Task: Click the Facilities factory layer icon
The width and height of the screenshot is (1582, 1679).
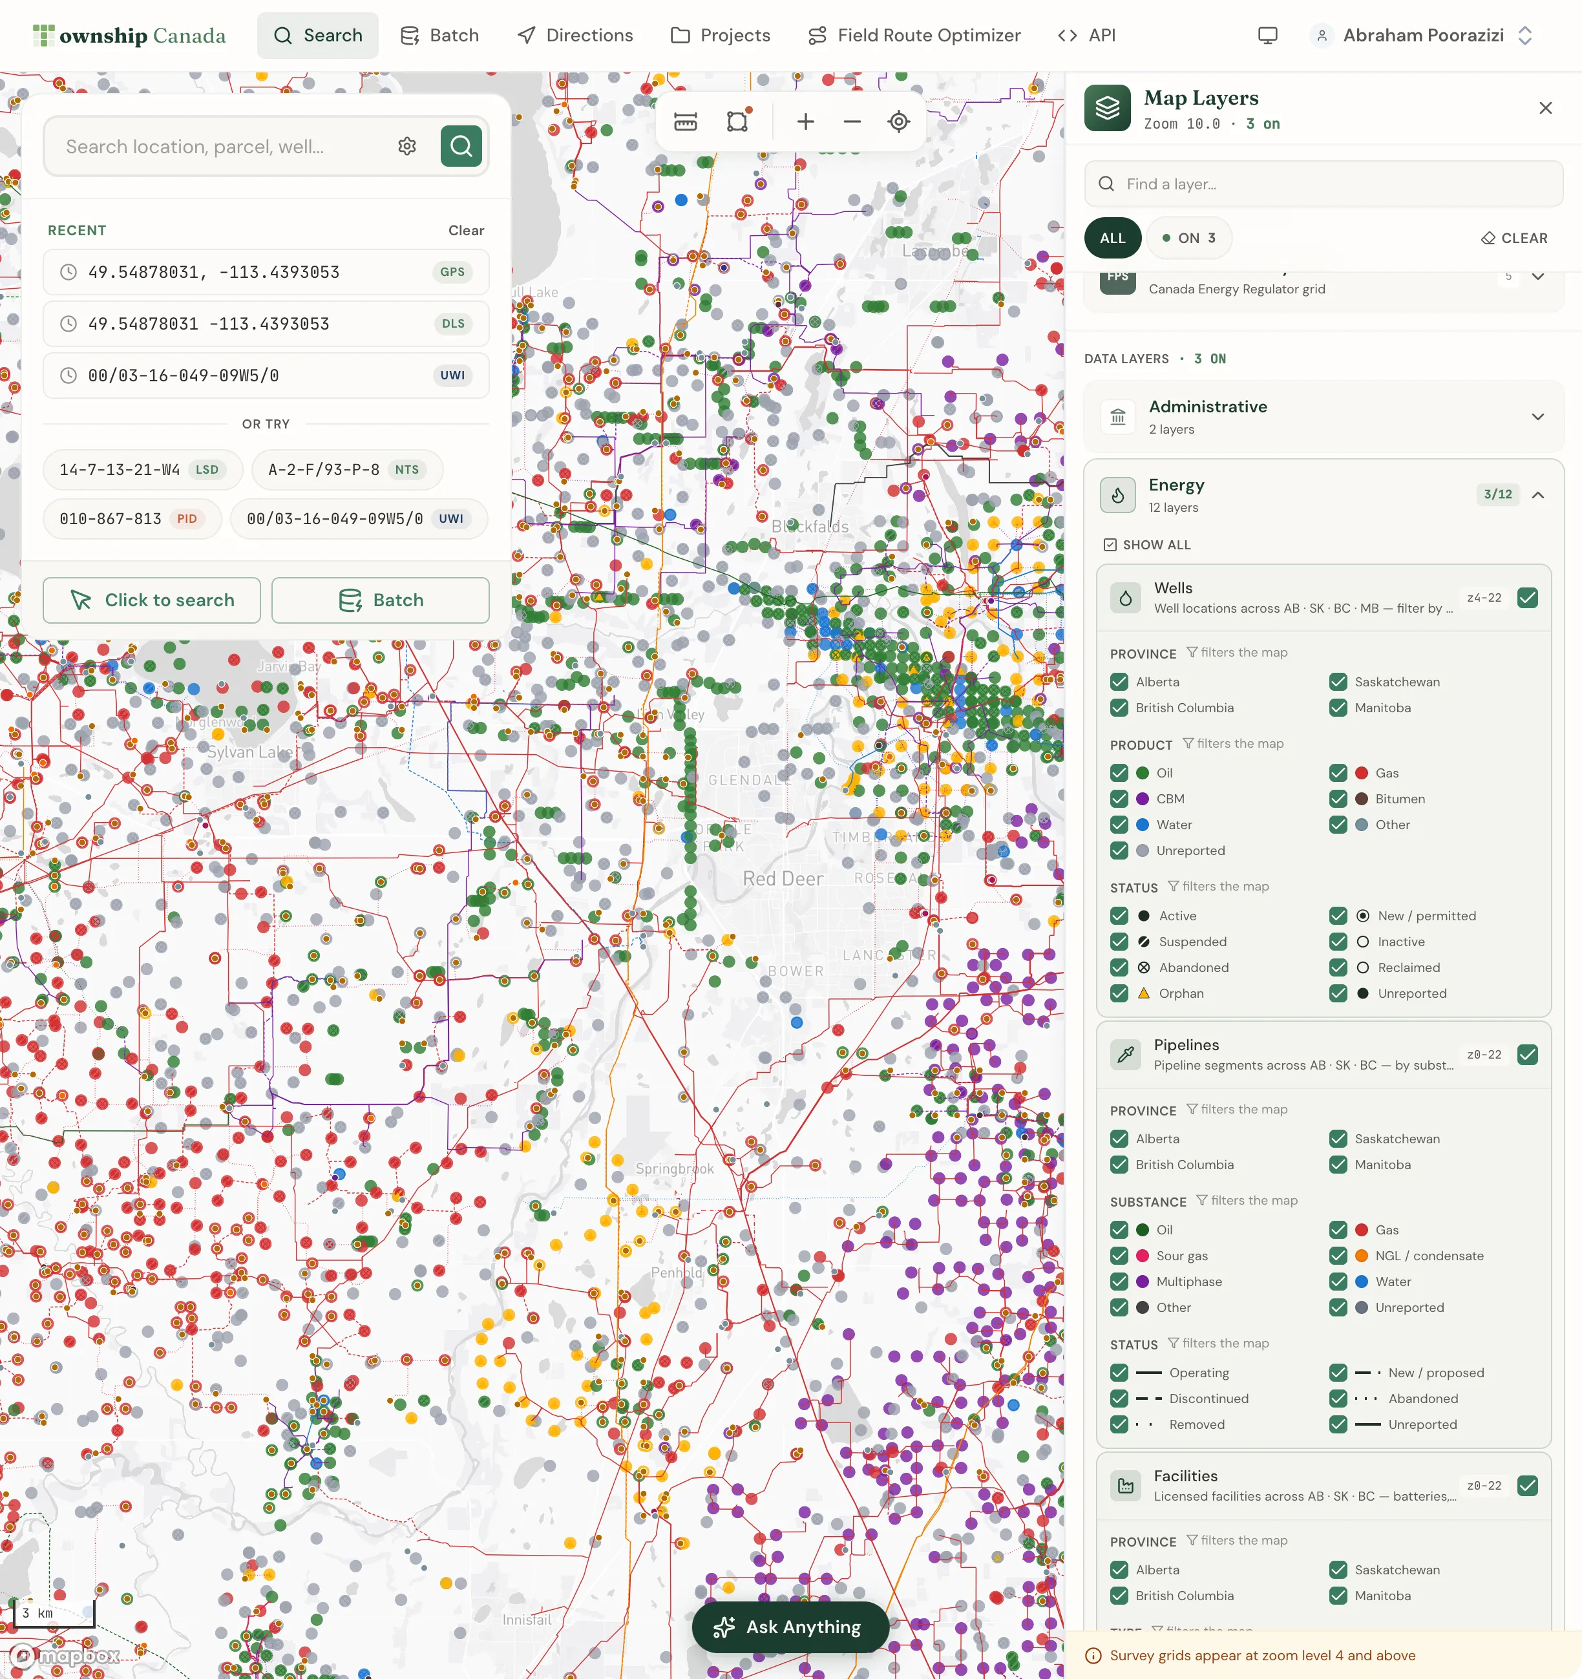Action: click(x=1125, y=1486)
